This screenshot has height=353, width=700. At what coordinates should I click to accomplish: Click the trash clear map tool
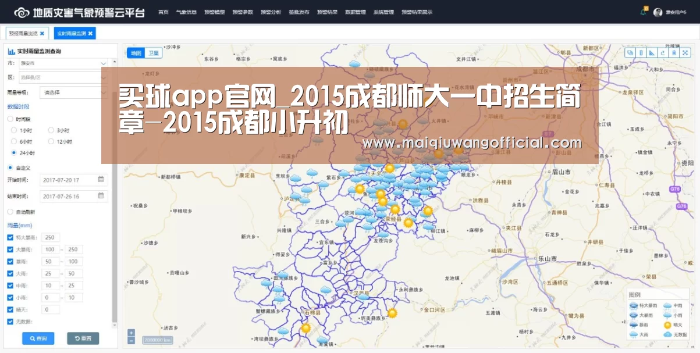tap(674, 53)
